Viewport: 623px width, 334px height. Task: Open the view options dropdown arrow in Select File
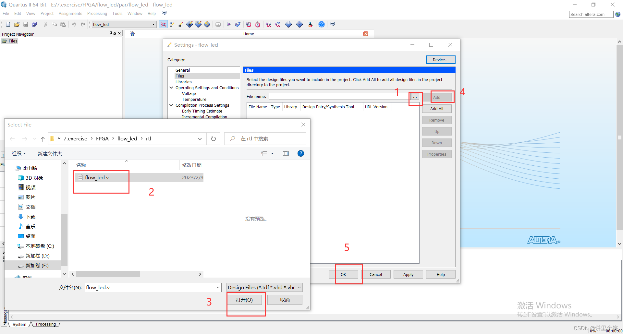tap(273, 153)
